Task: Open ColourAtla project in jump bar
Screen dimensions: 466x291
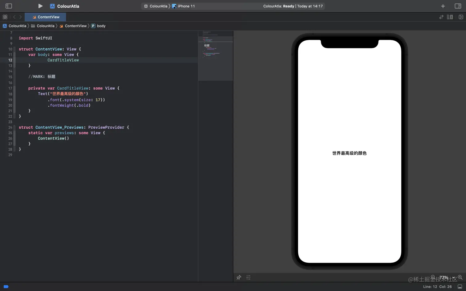Action: pos(14,26)
